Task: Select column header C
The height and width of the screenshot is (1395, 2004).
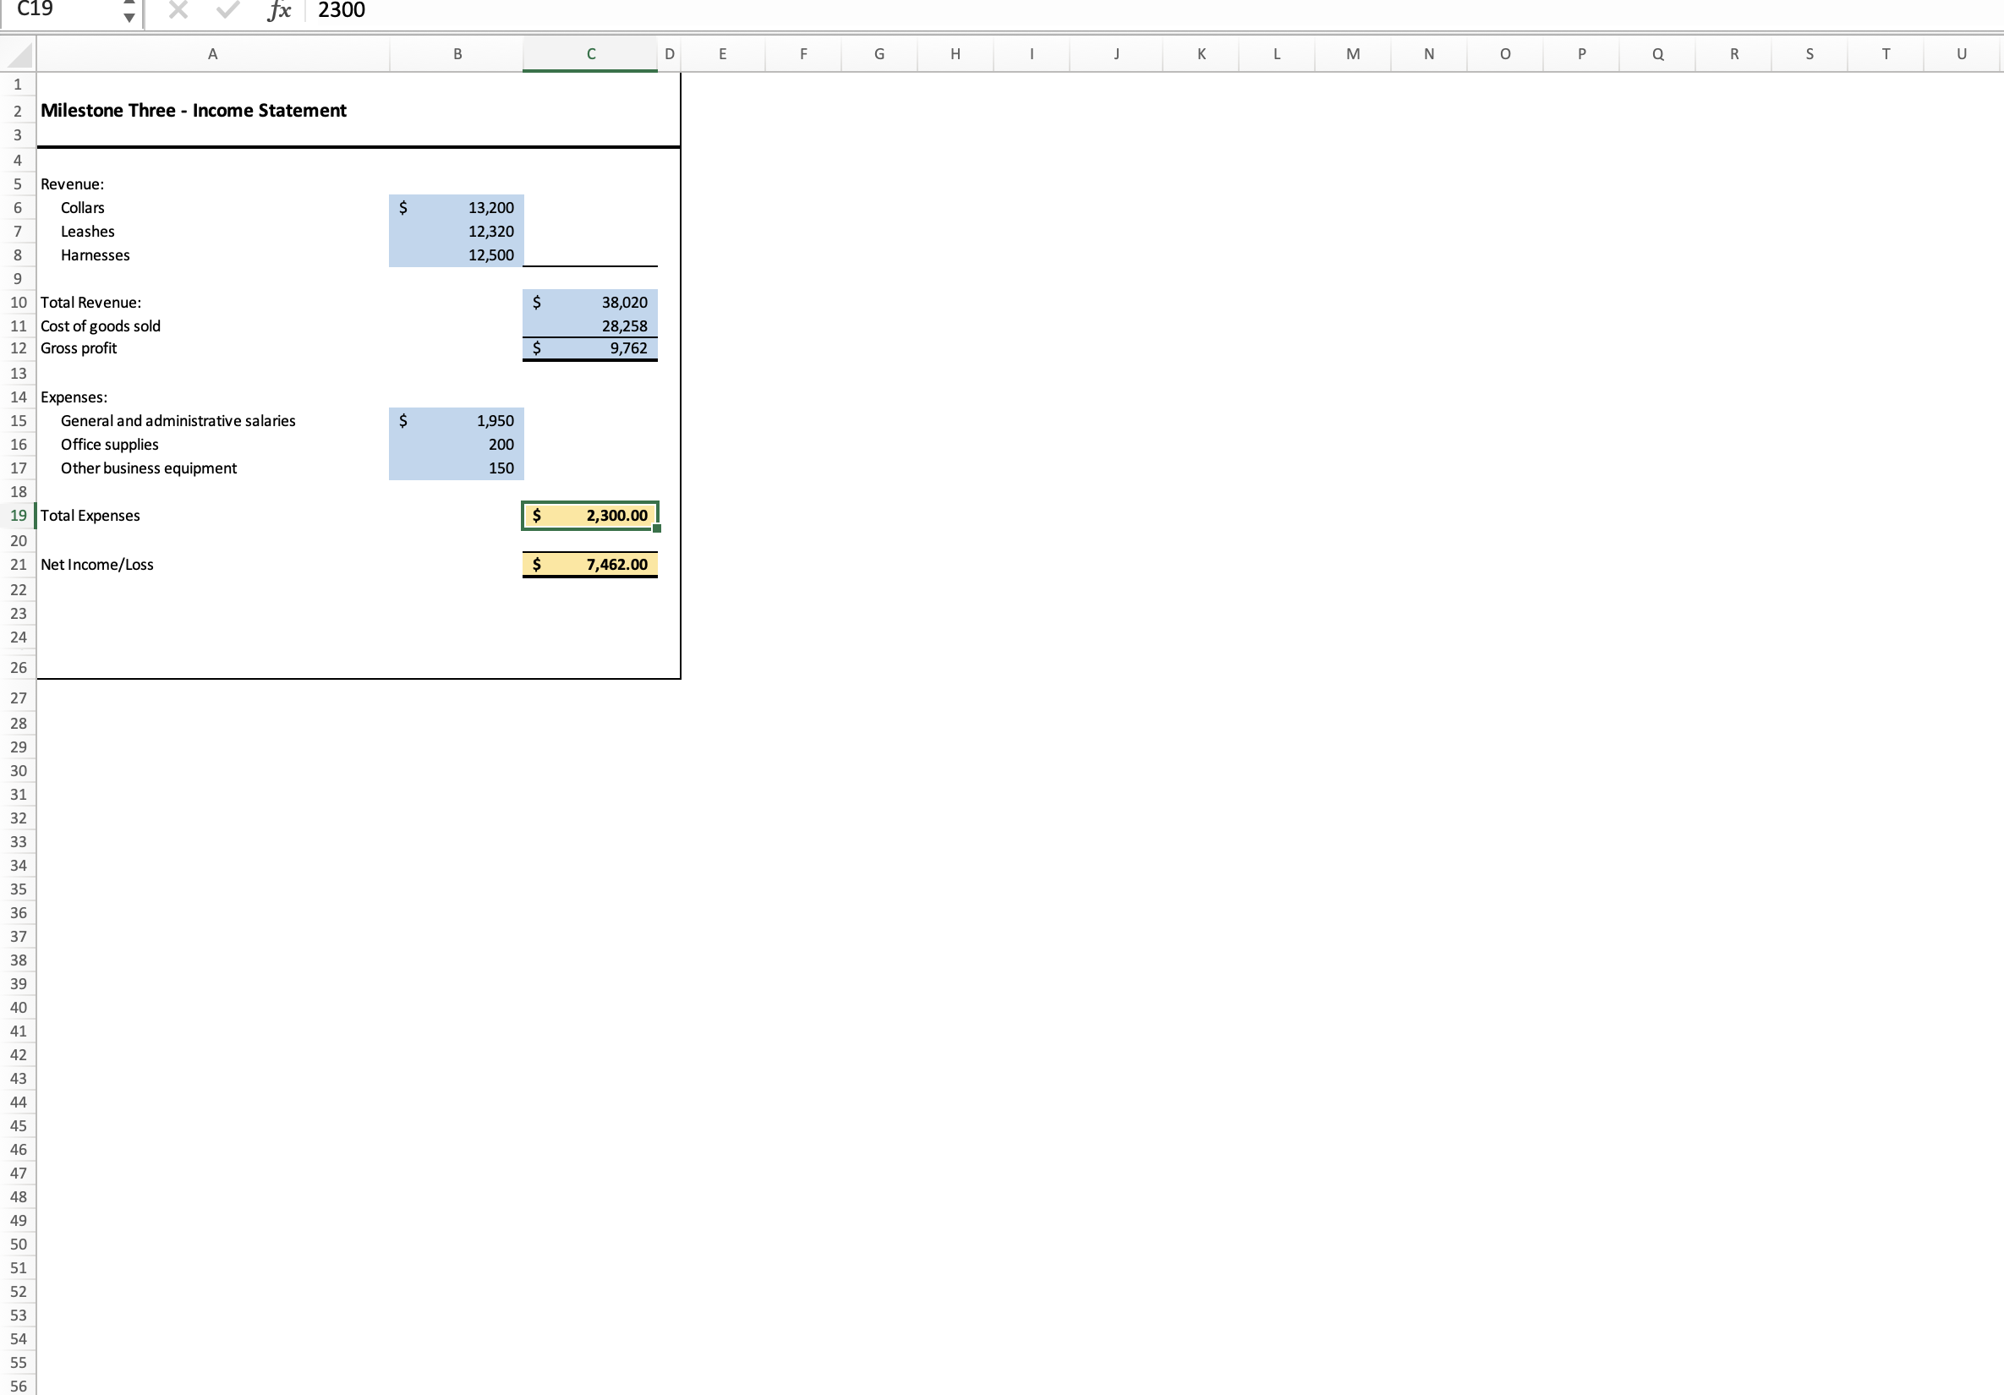Action: pos(590,53)
